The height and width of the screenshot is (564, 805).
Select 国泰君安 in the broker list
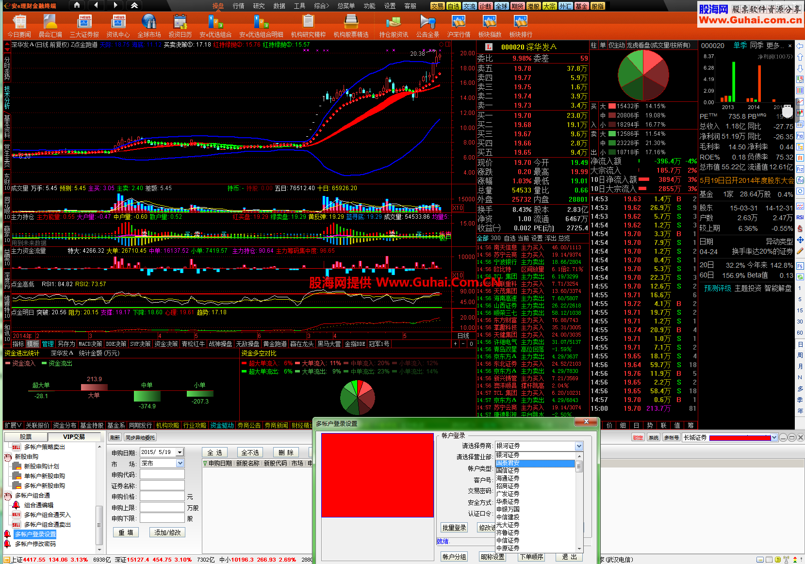tap(535, 463)
